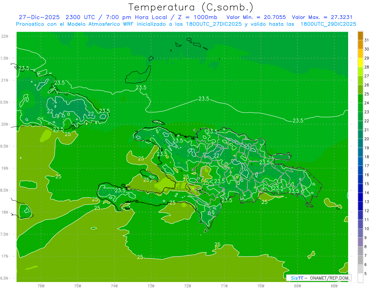
Task: Click the "ONAMET/REP.DOM." credit label
Action: click(x=330, y=278)
